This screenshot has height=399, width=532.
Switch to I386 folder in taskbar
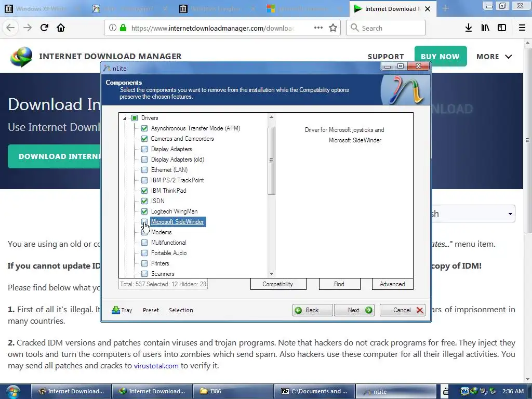233,391
